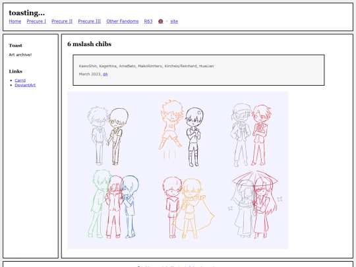Follow the dA link after March 2023
Screen dimensions: 356x267
[x=105, y=74]
